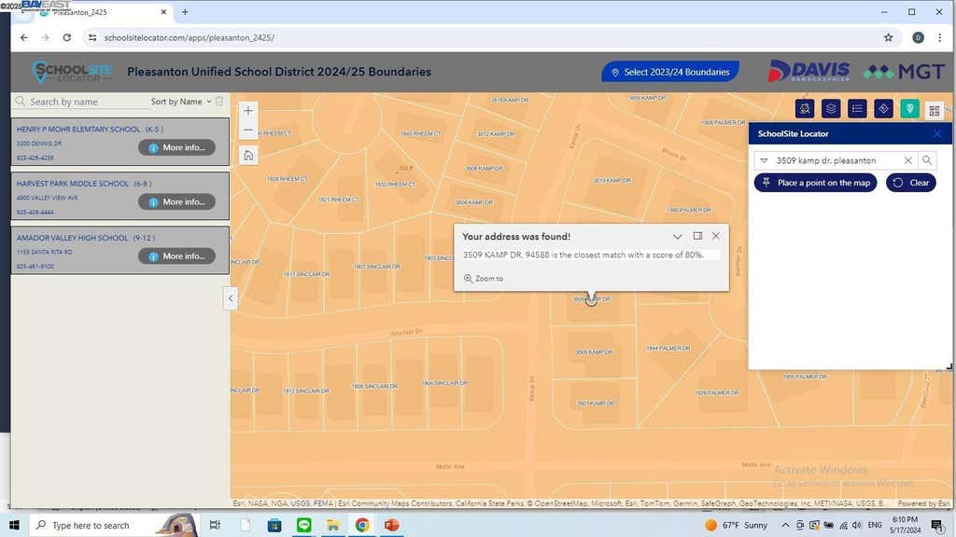The image size is (956, 537).
Task: Select 2023/24 Boundaries button
Action: pyautogui.click(x=670, y=72)
